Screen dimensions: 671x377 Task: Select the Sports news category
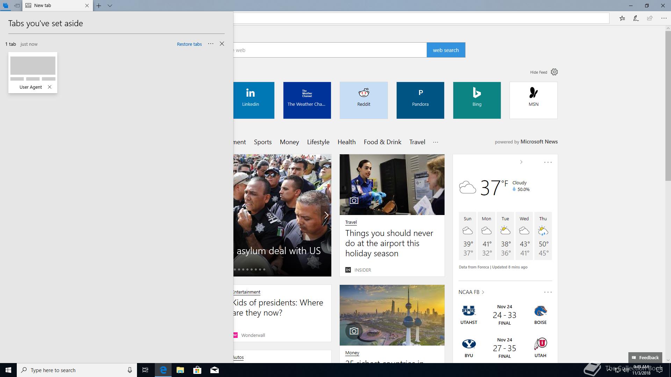[262, 142]
